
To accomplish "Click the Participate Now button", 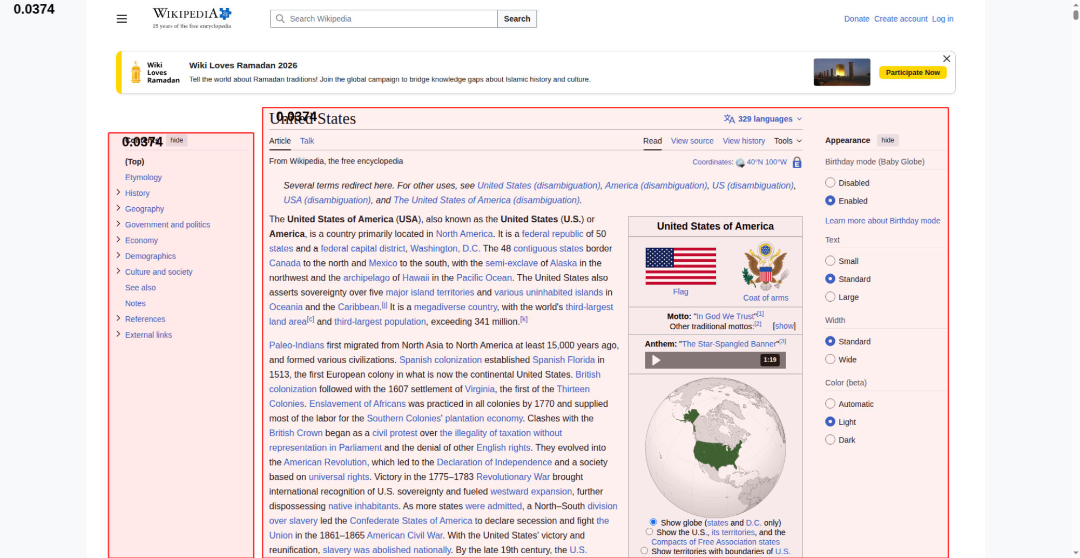I will click(912, 72).
